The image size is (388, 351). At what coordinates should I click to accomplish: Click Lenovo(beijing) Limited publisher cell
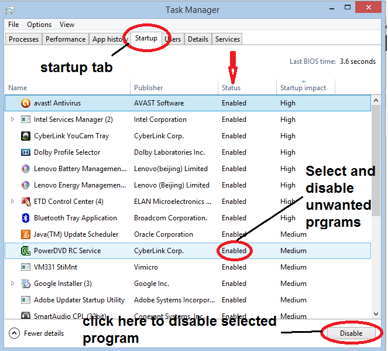[x=171, y=169]
